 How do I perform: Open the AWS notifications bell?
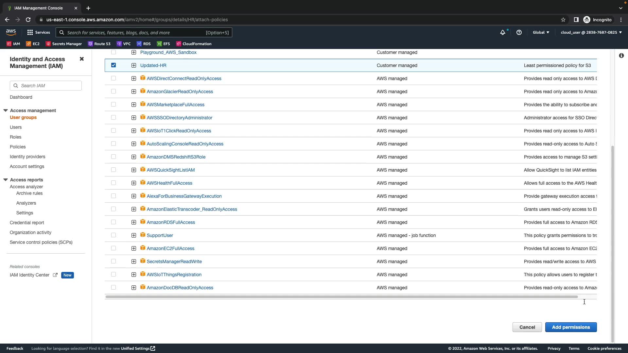tap(503, 32)
